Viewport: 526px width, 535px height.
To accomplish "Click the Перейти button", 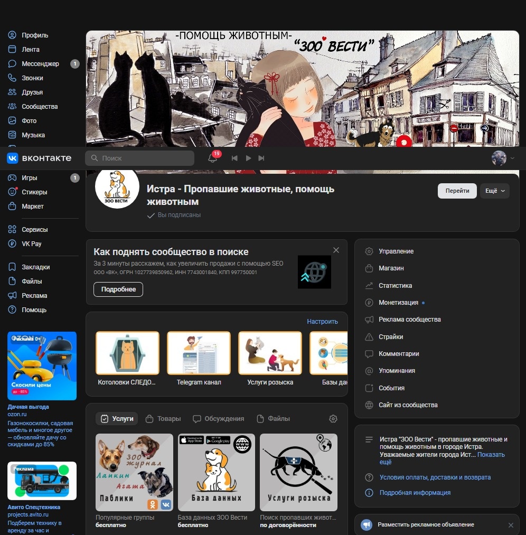I will tap(457, 191).
